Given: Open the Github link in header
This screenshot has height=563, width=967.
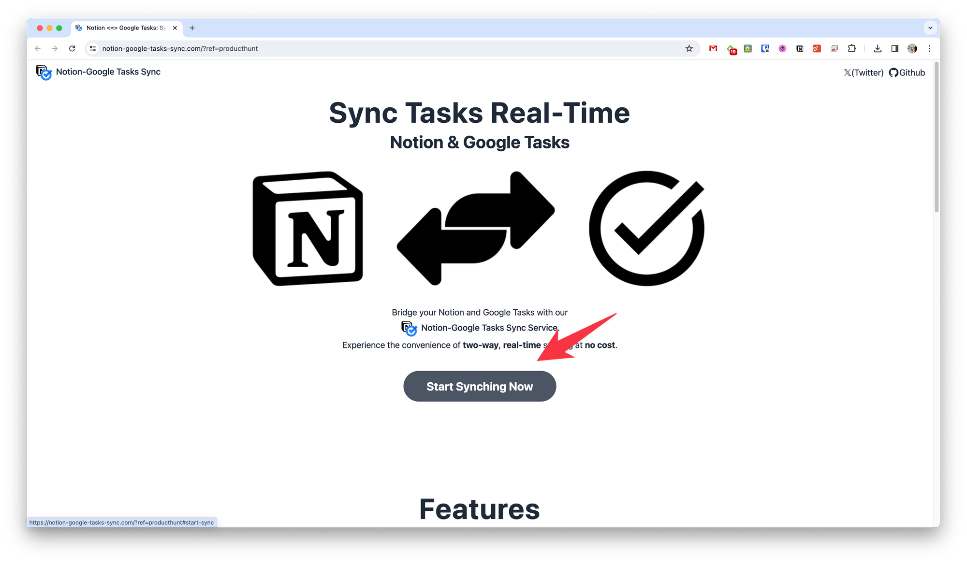Looking at the screenshot, I should [x=907, y=72].
